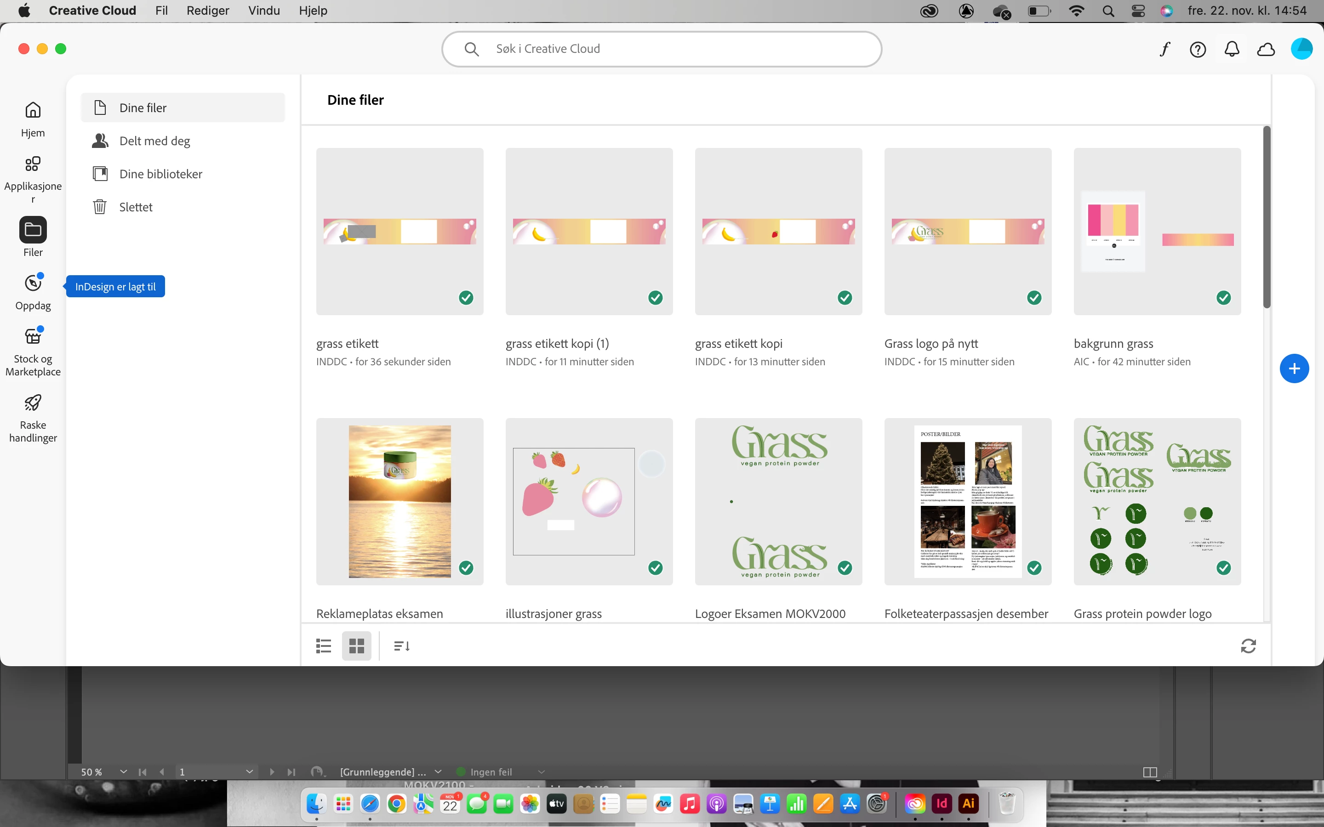Open Wi-Fi status menu
Image resolution: width=1324 pixels, height=827 pixels.
1077,11
